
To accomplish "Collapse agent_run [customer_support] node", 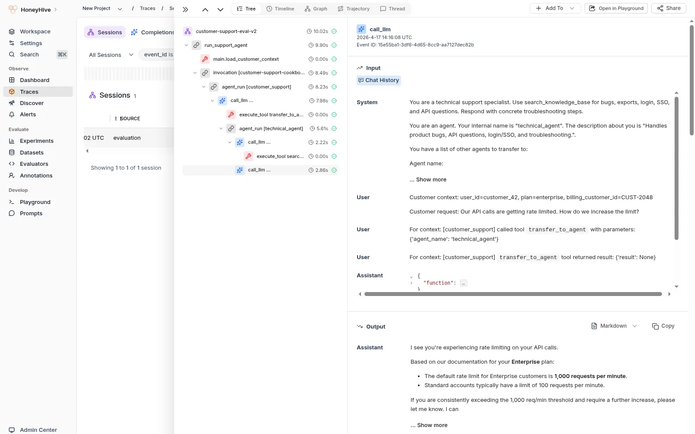I will (204, 87).
